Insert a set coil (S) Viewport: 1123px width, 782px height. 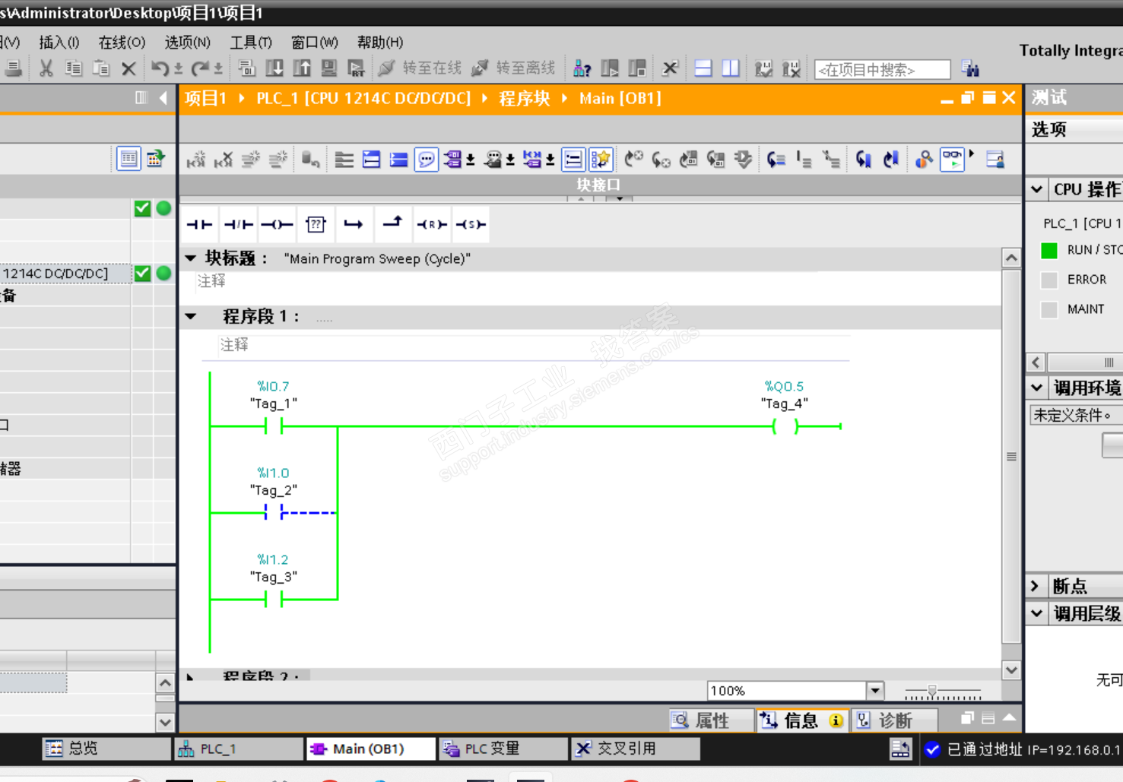point(471,224)
